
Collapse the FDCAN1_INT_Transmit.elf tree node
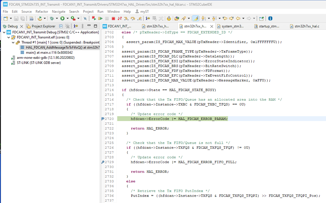click(8, 37)
